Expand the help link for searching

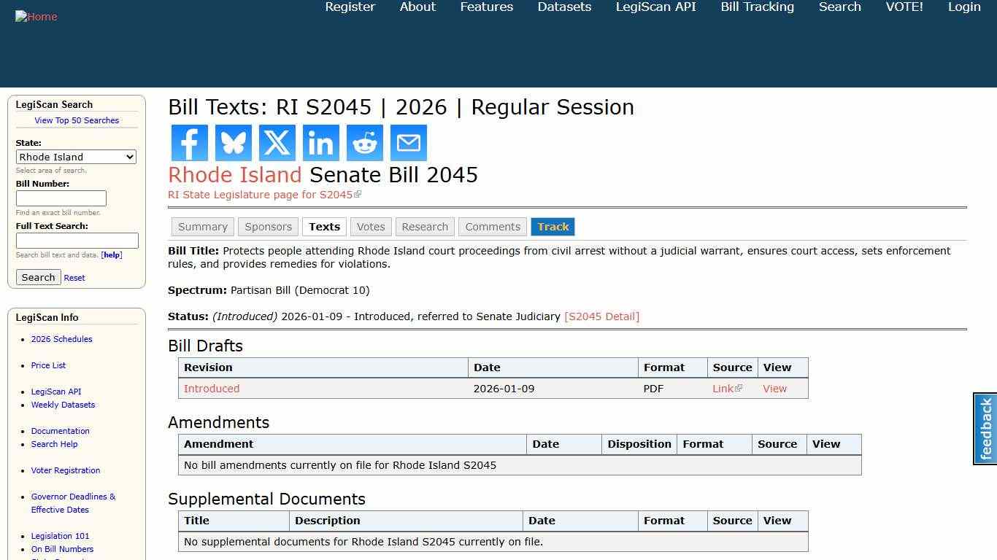coord(111,254)
